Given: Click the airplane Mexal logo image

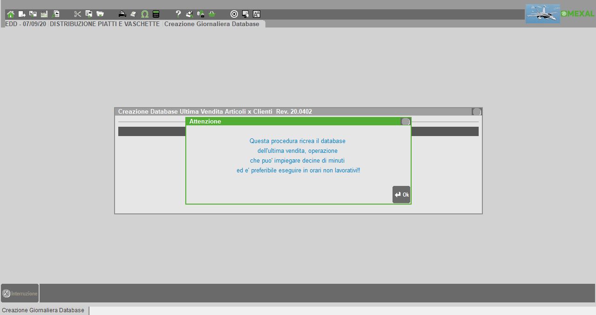Looking at the screenshot, I should (543, 14).
